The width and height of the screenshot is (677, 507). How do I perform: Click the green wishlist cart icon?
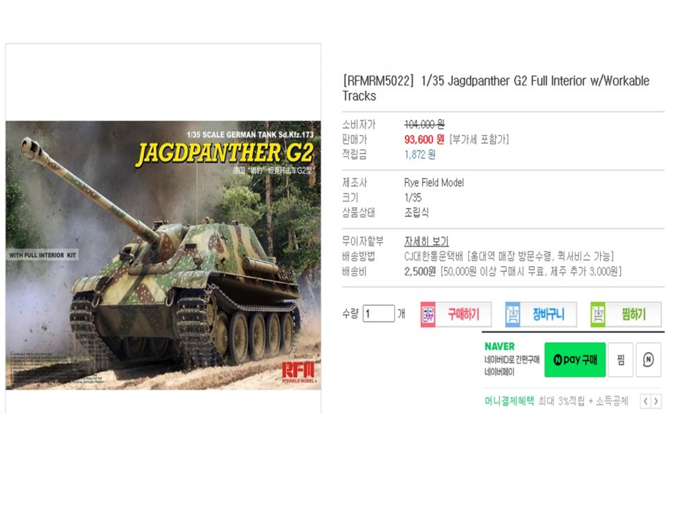(x=598, y=315)
